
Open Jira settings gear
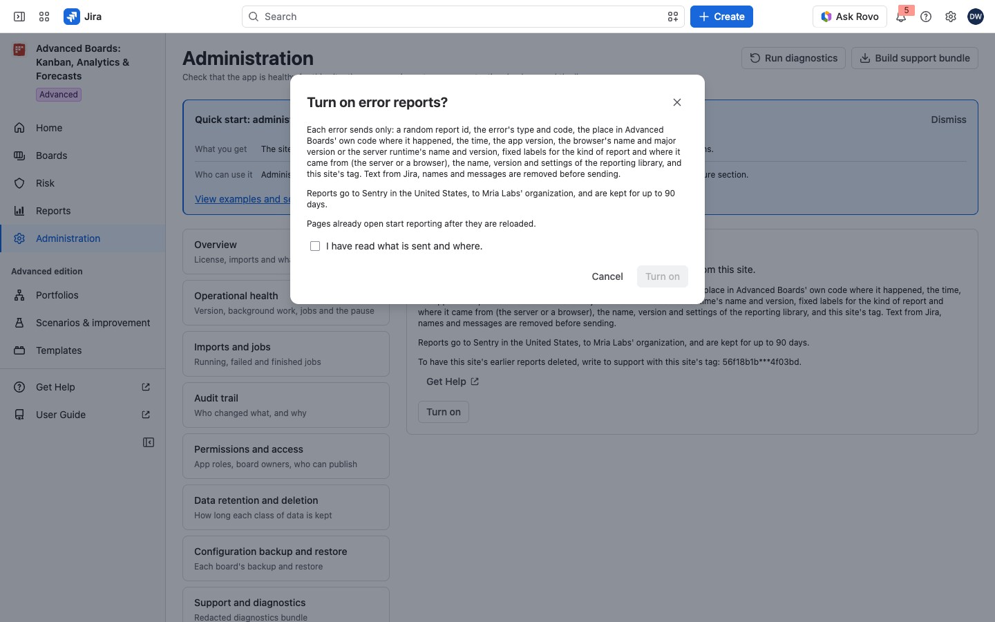951,17
